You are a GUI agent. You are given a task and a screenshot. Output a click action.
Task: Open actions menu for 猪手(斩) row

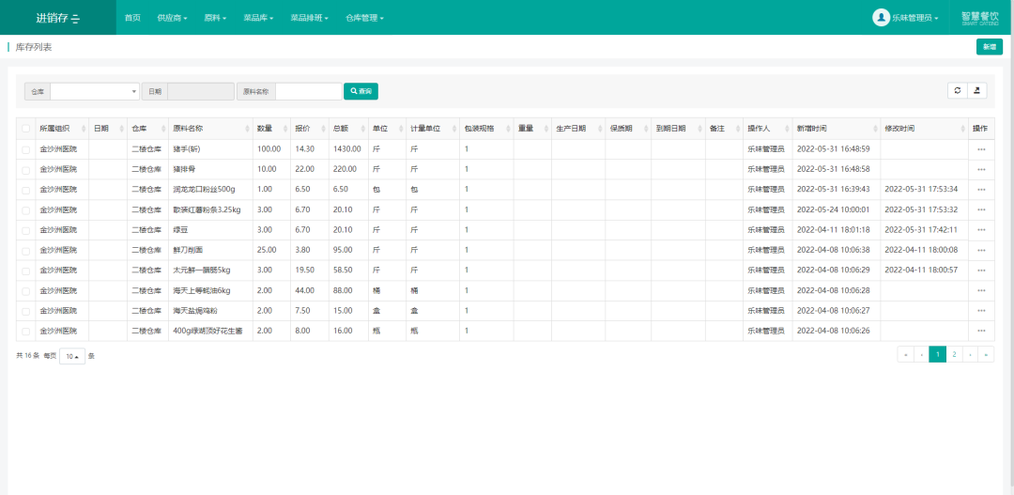[981, 149]
